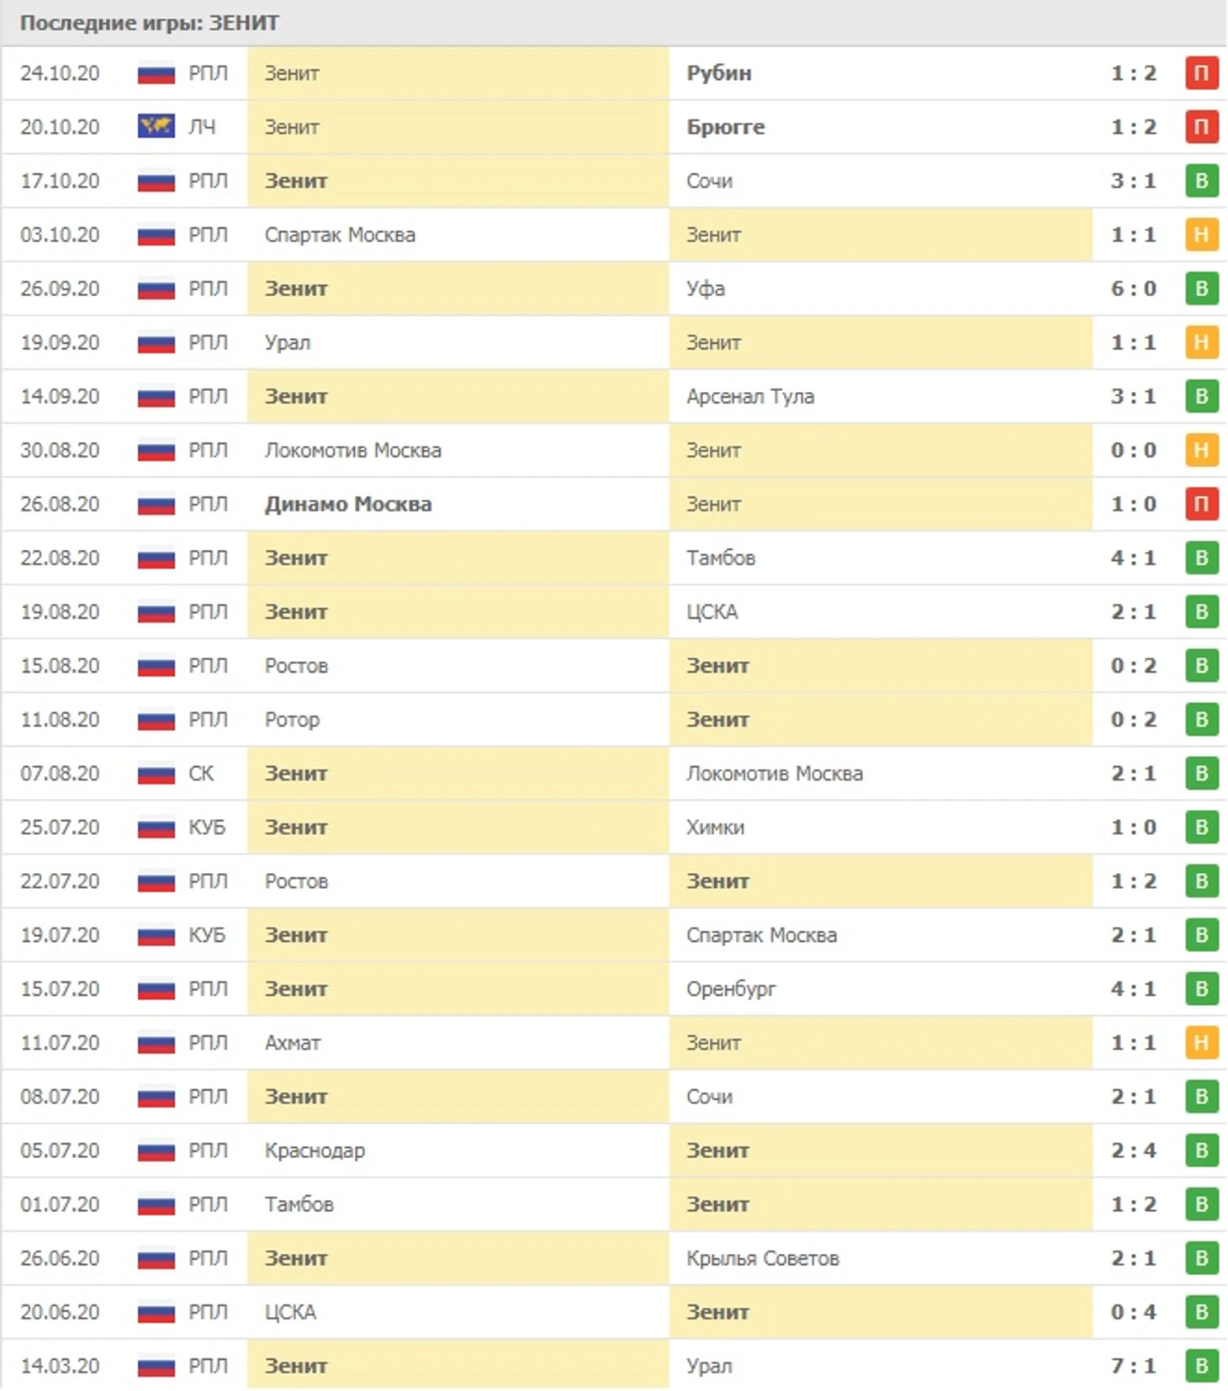Click the КУБ label in the 25.07.20 row
Image resolution: width=1228 pixels, height=1391 pixels.
207,827
